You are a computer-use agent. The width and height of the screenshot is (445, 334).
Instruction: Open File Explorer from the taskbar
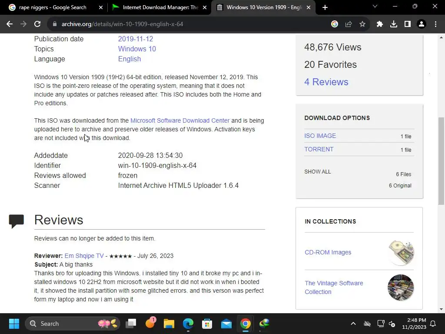click(169, 324)
